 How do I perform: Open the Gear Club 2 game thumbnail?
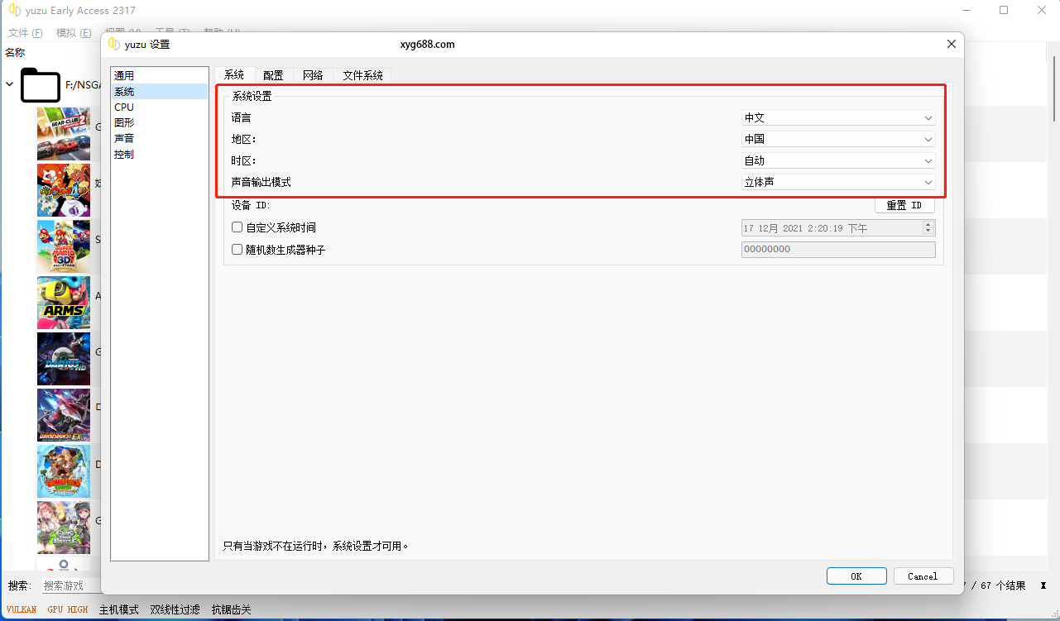click(64, 134)
